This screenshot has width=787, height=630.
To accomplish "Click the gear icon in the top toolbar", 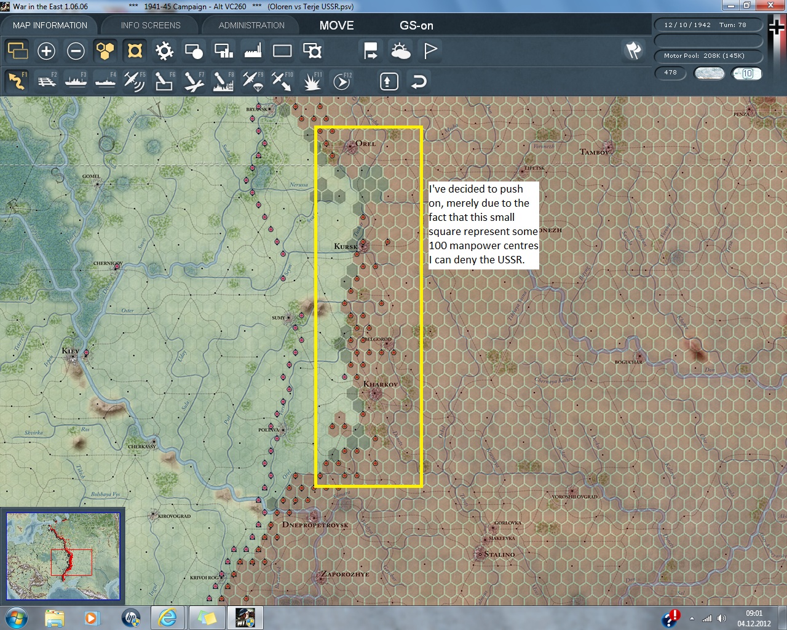I will coord(164,50).
